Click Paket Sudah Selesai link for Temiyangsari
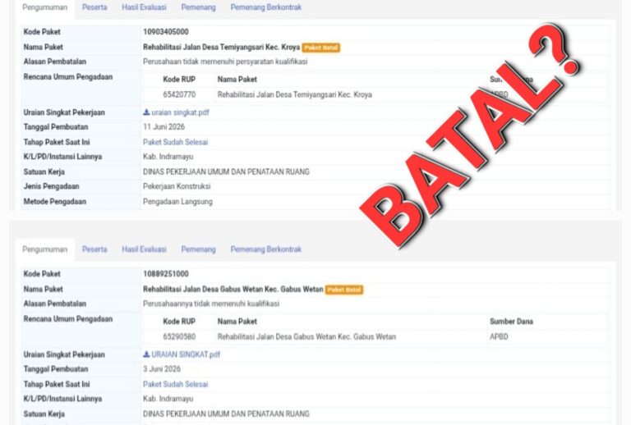Image resolution: width=631 pixels, height=425 pixels. tap(176, 142)
